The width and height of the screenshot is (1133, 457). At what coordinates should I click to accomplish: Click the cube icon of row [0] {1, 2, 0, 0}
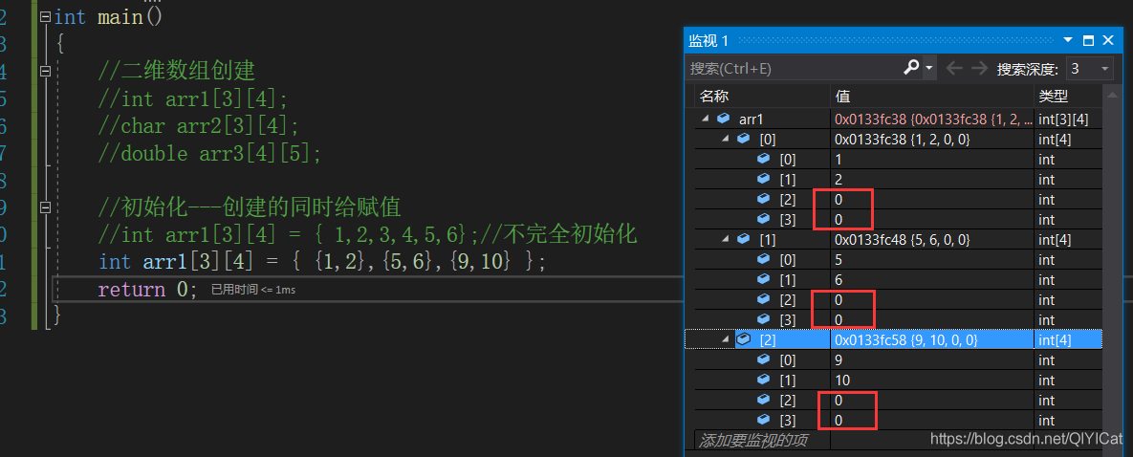click(x=743, y=140)
